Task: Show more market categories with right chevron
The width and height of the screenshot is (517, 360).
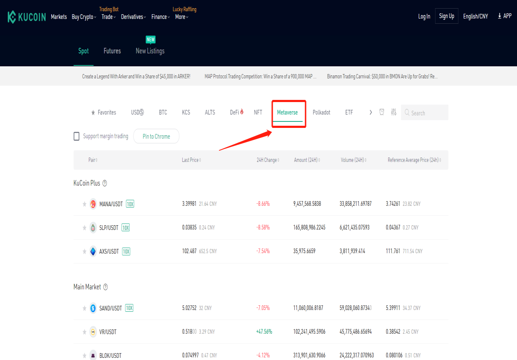Action: [371, 112]
